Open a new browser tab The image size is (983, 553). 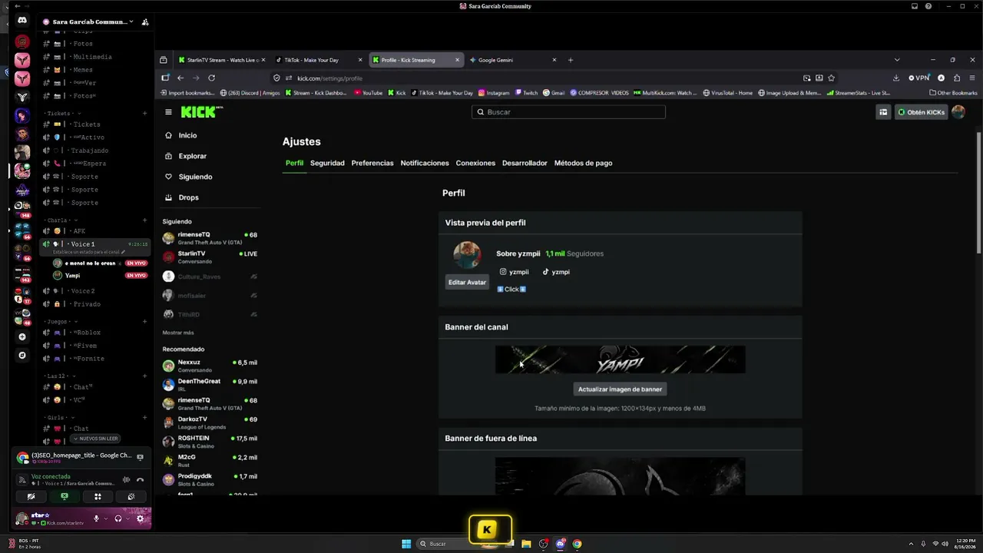[x=570, y=60]
